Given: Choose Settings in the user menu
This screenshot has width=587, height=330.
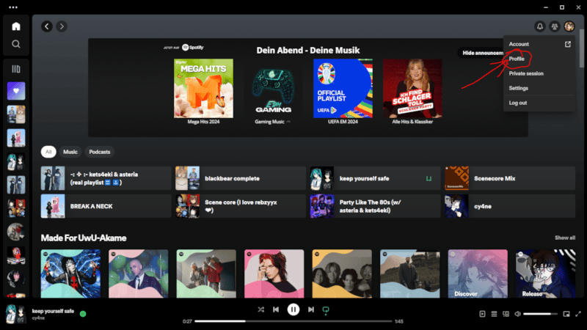Looking at the screenshot, I should 519,88.
